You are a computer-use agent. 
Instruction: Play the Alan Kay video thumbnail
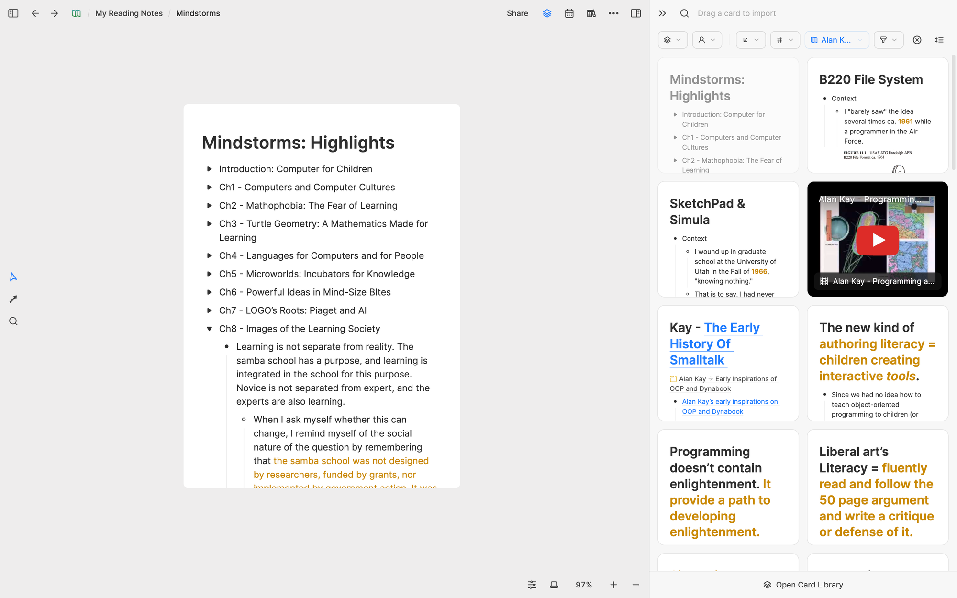click(877, 240)
